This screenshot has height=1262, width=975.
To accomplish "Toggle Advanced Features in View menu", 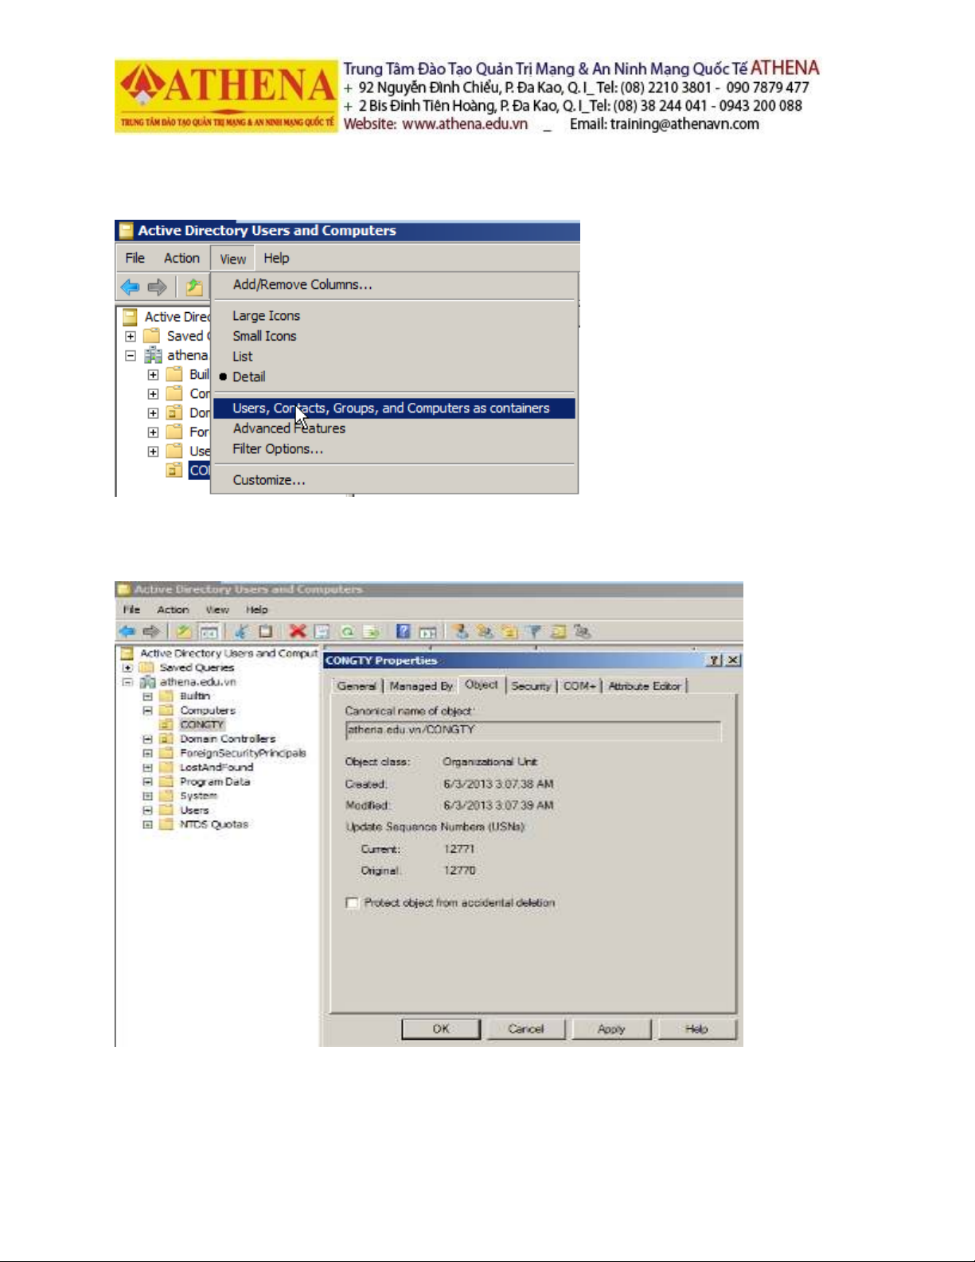I will tap(289, 428).
